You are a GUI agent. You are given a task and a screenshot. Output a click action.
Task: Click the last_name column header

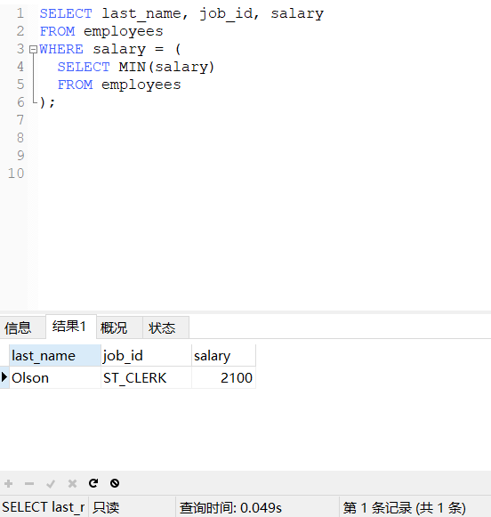(x=55, y=355)
